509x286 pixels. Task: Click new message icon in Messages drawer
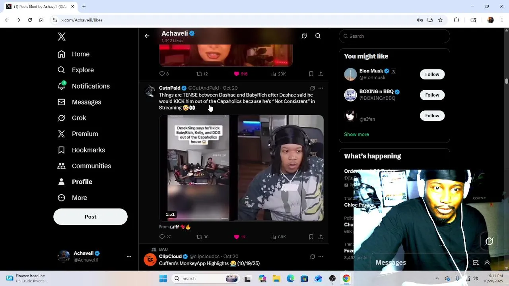pyautogui.click(x=476, y=263)
